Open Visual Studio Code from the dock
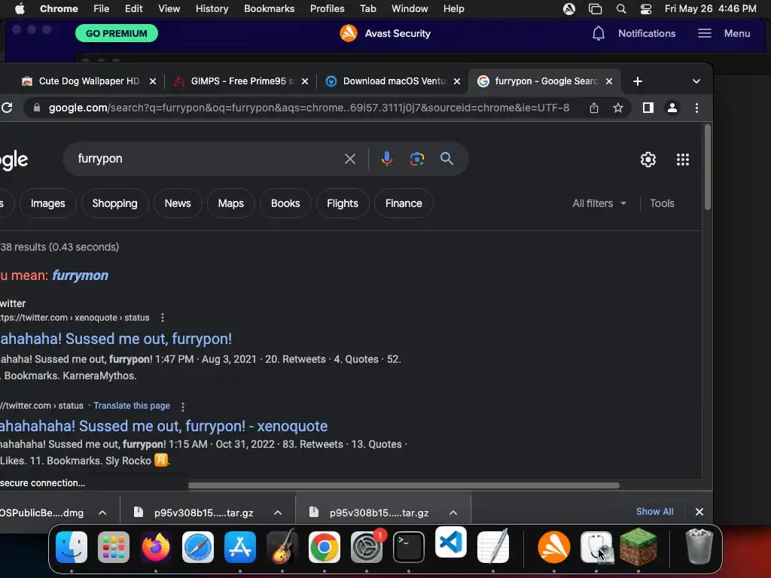Screen dimensions: 771x578 (451, 543)
